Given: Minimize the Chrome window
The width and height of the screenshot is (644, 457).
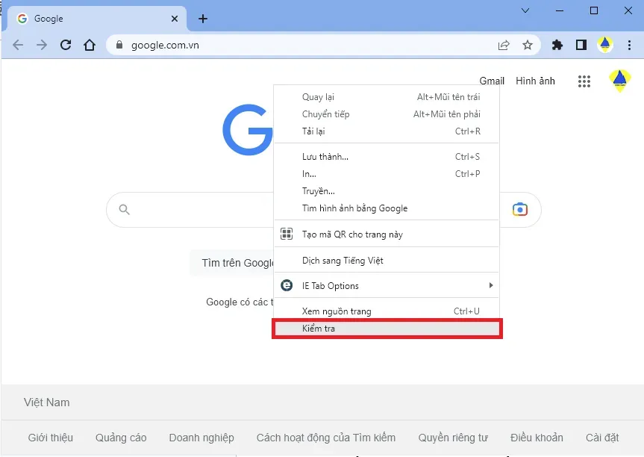Looking at the screenshot, I should click(560, 10).
